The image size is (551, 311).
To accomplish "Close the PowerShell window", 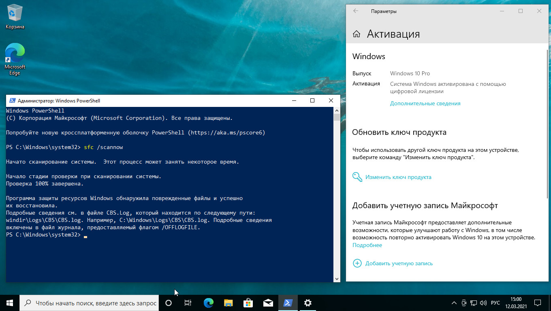I will pyautogui.click(x=331, y=101).
